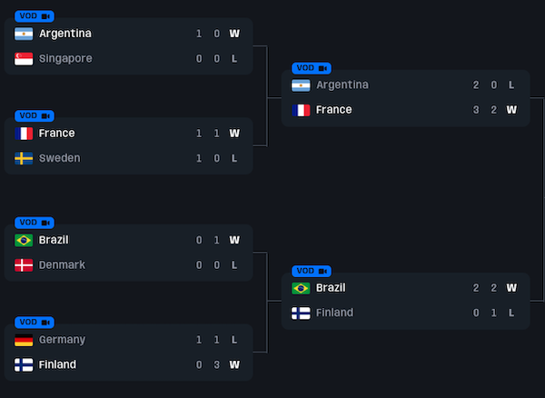Screen dimensions: 545x398
Task: Select Germany team name in bracket
Action: pyautogui.click(x=62, y=340)
